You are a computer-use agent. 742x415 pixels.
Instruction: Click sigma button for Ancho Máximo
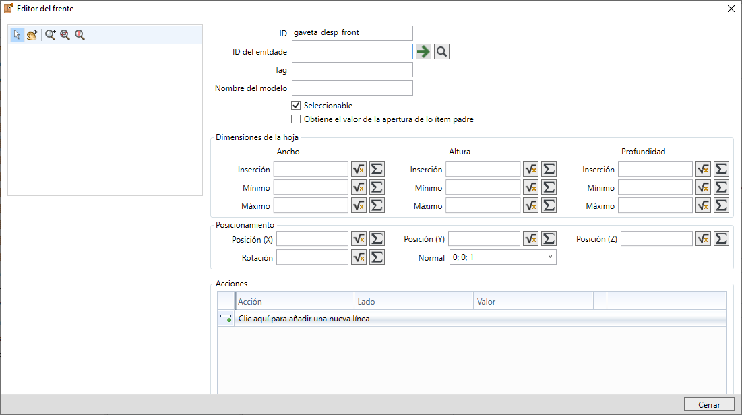click(x=377, y=205)
